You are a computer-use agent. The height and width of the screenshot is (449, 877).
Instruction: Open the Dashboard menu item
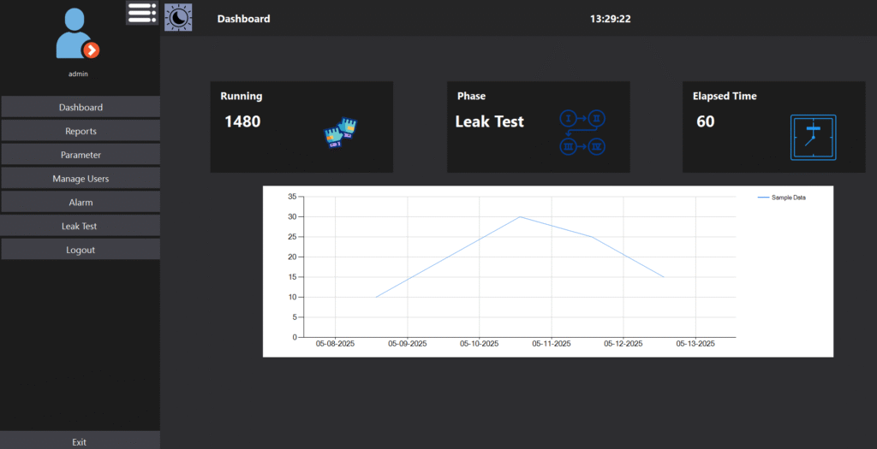click(x=81, y=108)
